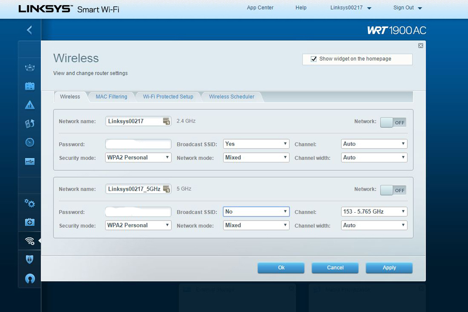Open the External Storage USB icon
The width and height of the screenshot is (468, 312).
(30, 161)
